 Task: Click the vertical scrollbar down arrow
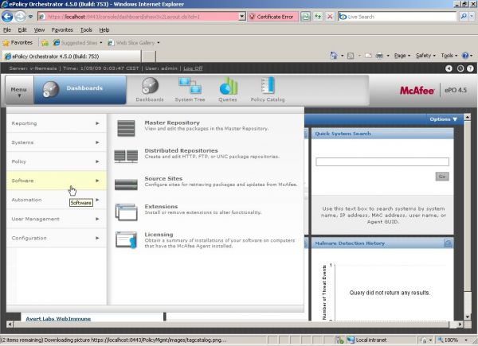[468, 317]
